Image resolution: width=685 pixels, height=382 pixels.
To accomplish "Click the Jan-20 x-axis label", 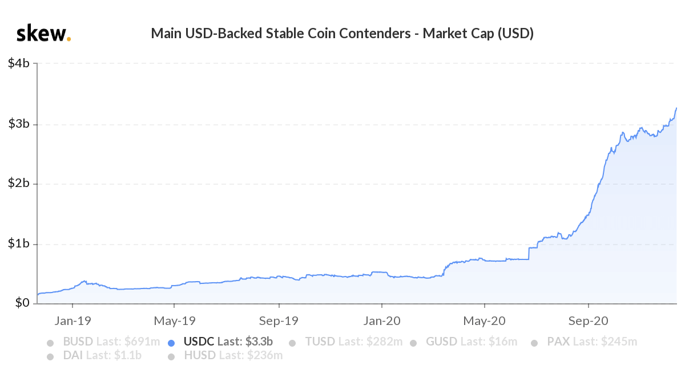I will [382, 321].
